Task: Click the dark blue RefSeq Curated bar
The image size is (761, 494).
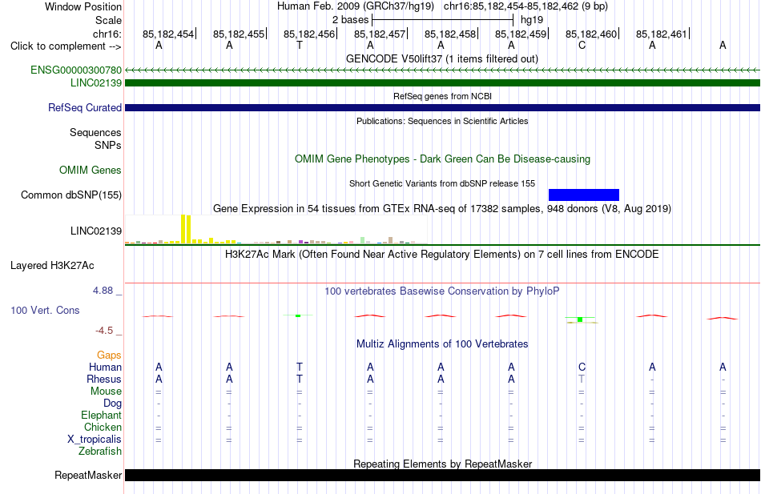Action: 442,108
